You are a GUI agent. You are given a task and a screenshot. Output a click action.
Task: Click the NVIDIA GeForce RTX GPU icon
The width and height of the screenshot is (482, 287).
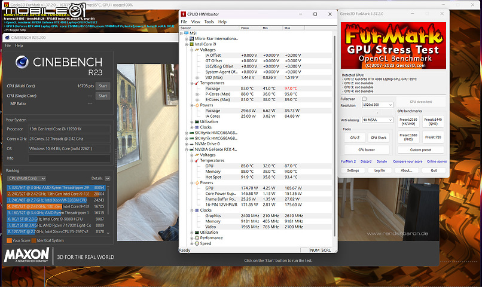coord(191,149)
